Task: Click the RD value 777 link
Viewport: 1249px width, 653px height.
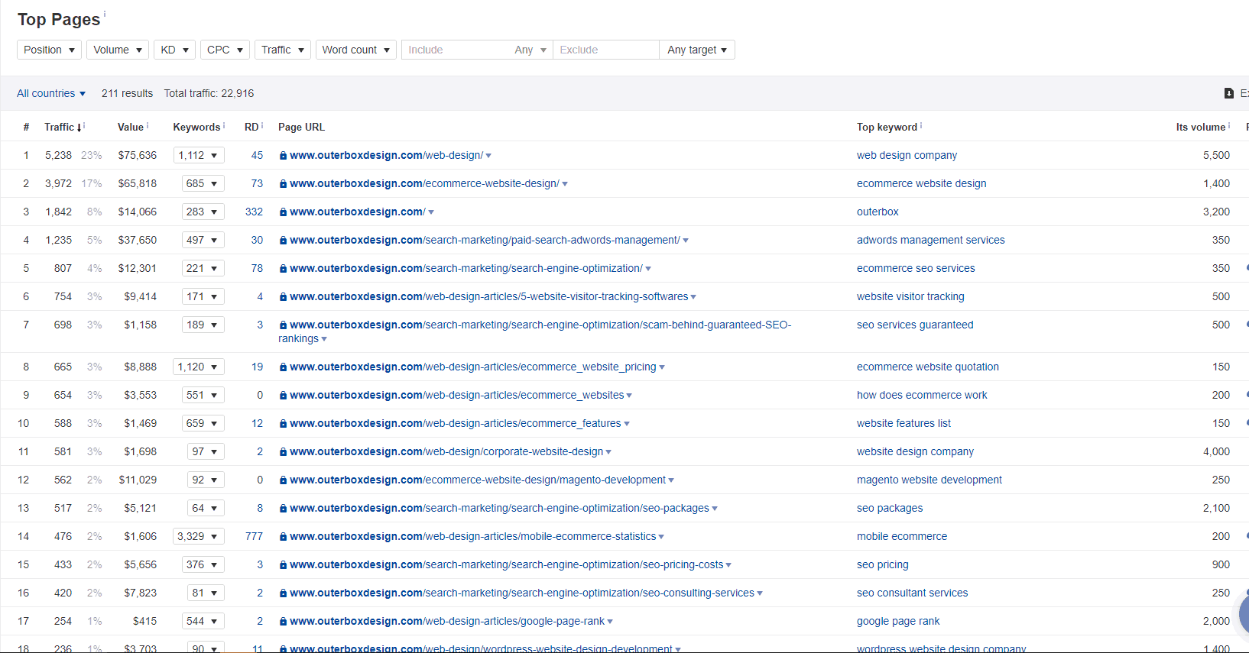Action: click(254, 536)
